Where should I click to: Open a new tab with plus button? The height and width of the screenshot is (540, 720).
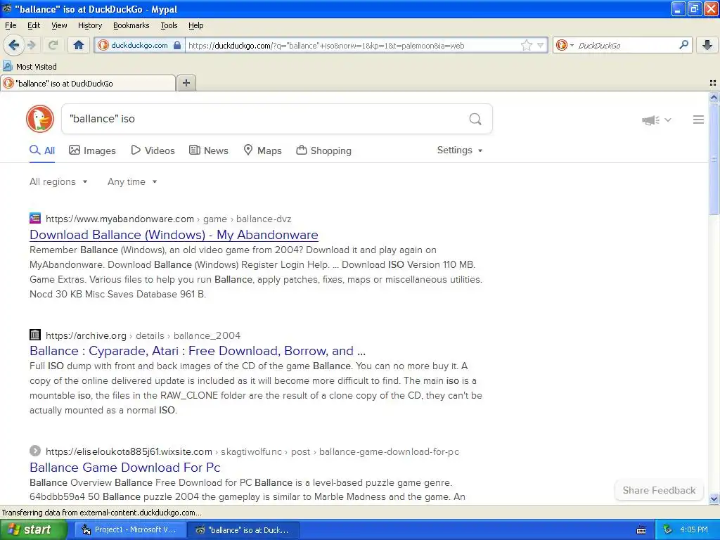186,83
